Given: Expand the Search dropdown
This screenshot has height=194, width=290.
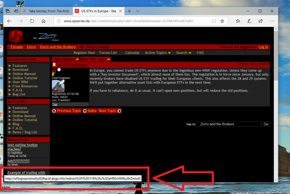Looking at the screenshot, I should 184,53.
